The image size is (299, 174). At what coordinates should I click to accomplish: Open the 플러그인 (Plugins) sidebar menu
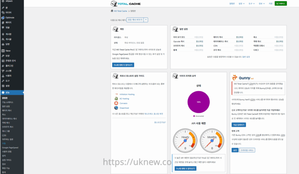(x=9, y=65)
